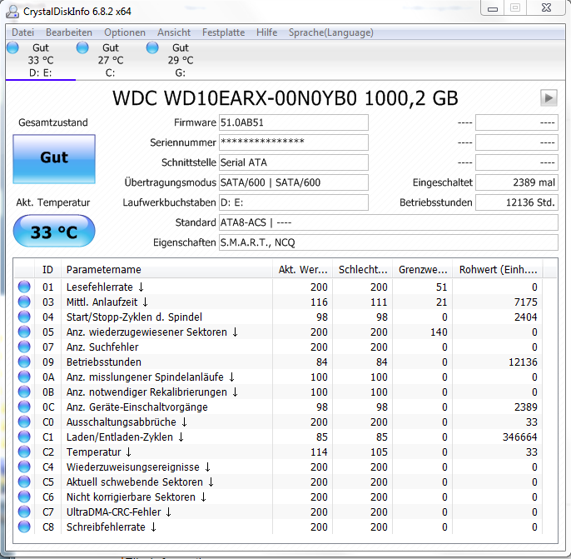
Task: Click the ID column header
Action: click(x=47, y=270)
